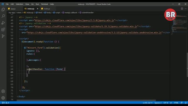Open the Help menu
This screenshot has height=106, width=188.
click(52, 4)
